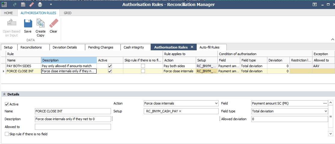This screenshot has height=144, width=335.
Task: Click the application logo icon in title bar
Action: pos(4,4)
